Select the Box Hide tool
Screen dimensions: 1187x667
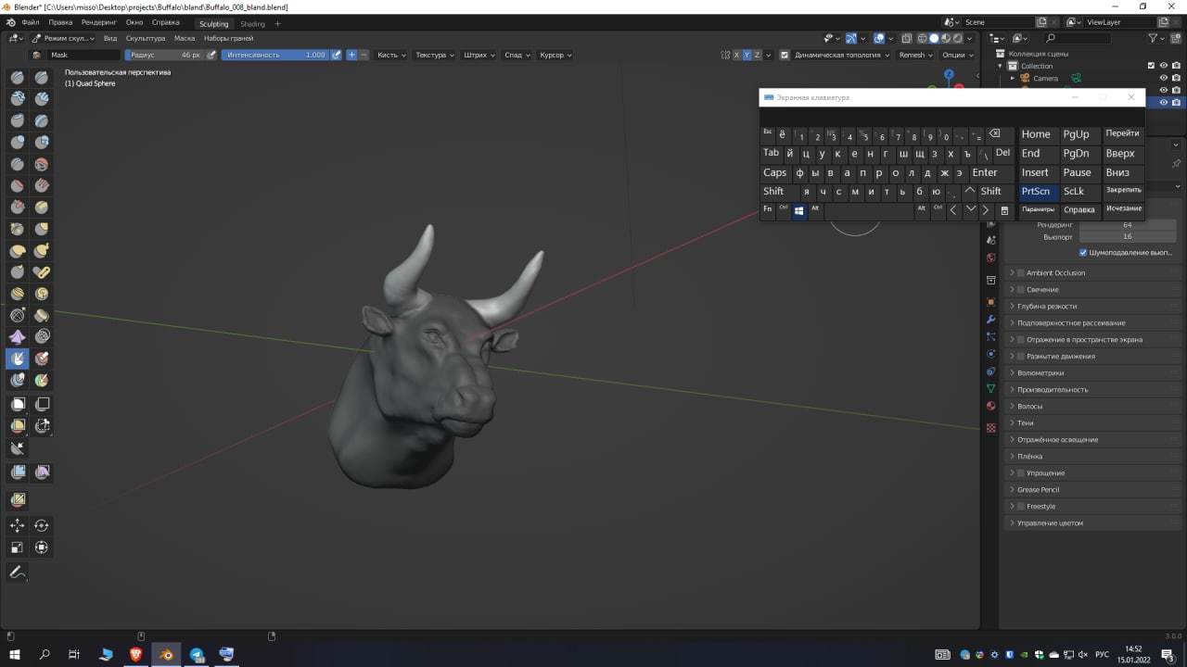click(42, 404)
